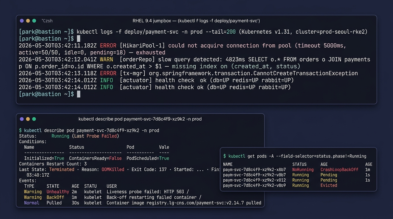Maximize the jumpbox terminal using the green dot
Image resolution: width=393 pixels, height=219 pixels.
34,21
